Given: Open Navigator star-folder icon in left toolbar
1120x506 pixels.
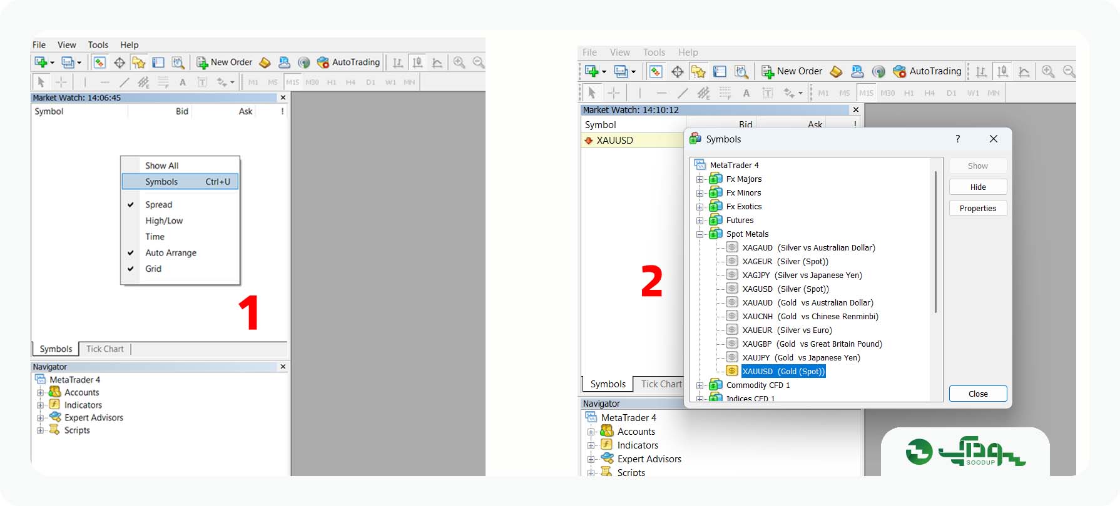Looking at the screenshot, I should [139, 62].
